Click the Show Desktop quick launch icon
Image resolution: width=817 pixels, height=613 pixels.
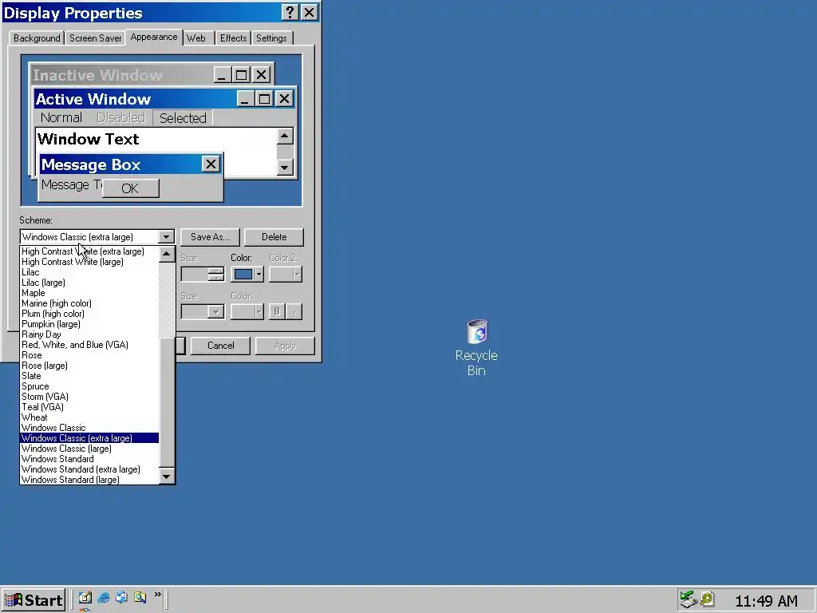[85, 597]
